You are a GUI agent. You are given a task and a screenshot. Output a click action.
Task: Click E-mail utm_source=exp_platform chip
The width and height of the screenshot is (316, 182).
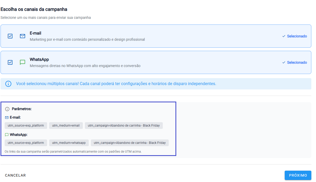point(26,126)
